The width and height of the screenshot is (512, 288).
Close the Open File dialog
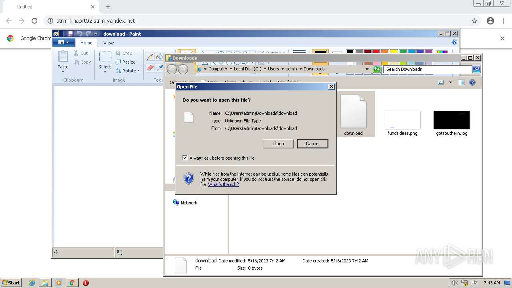[331, 87]
